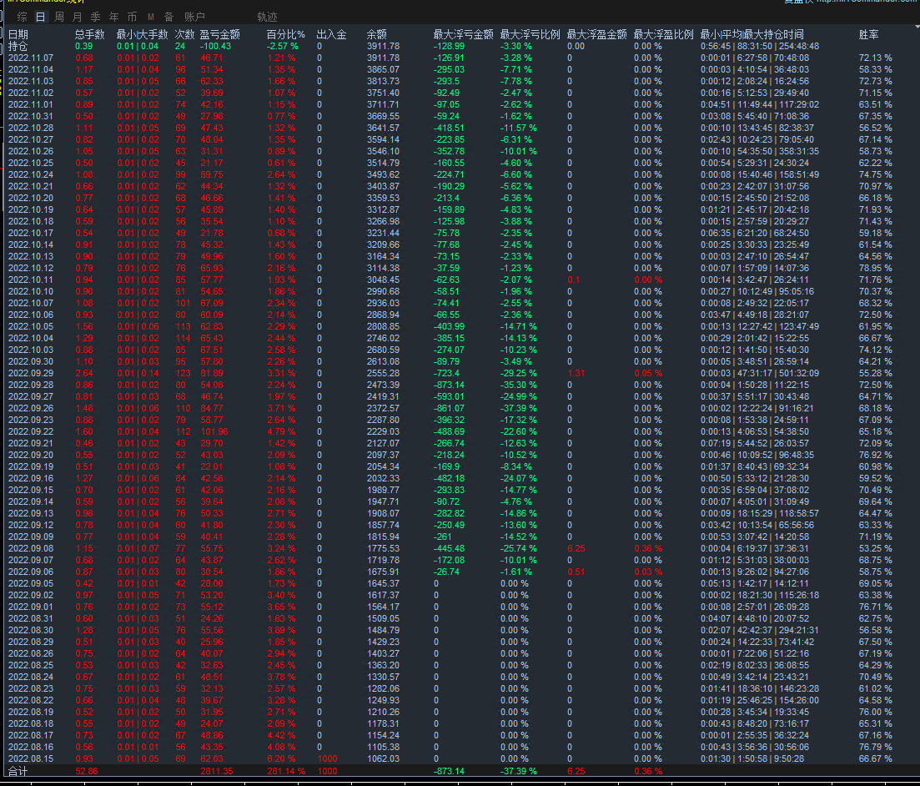This screenshot has height=786, width=920.
Task: Select the 2022.09.08 date row
Action: (31, 548)
